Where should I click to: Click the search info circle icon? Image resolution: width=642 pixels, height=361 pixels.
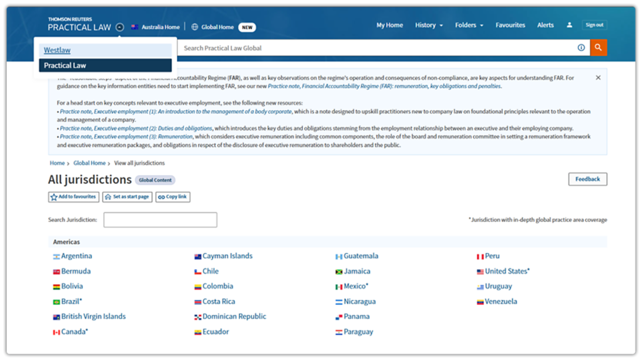(581, 48)
